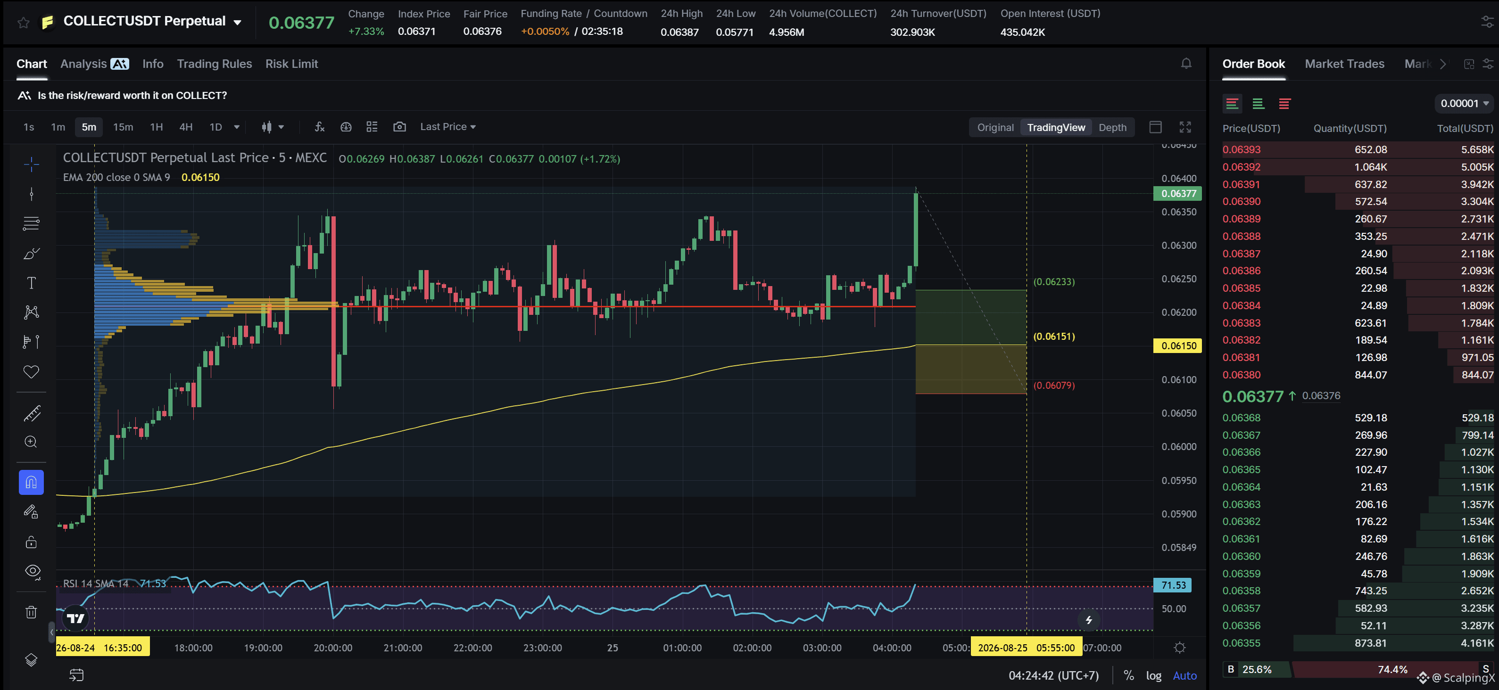Activate the zoom in tool
Image resolution: width=1499 pixels, height=690 pixels.
coord(32,442)
